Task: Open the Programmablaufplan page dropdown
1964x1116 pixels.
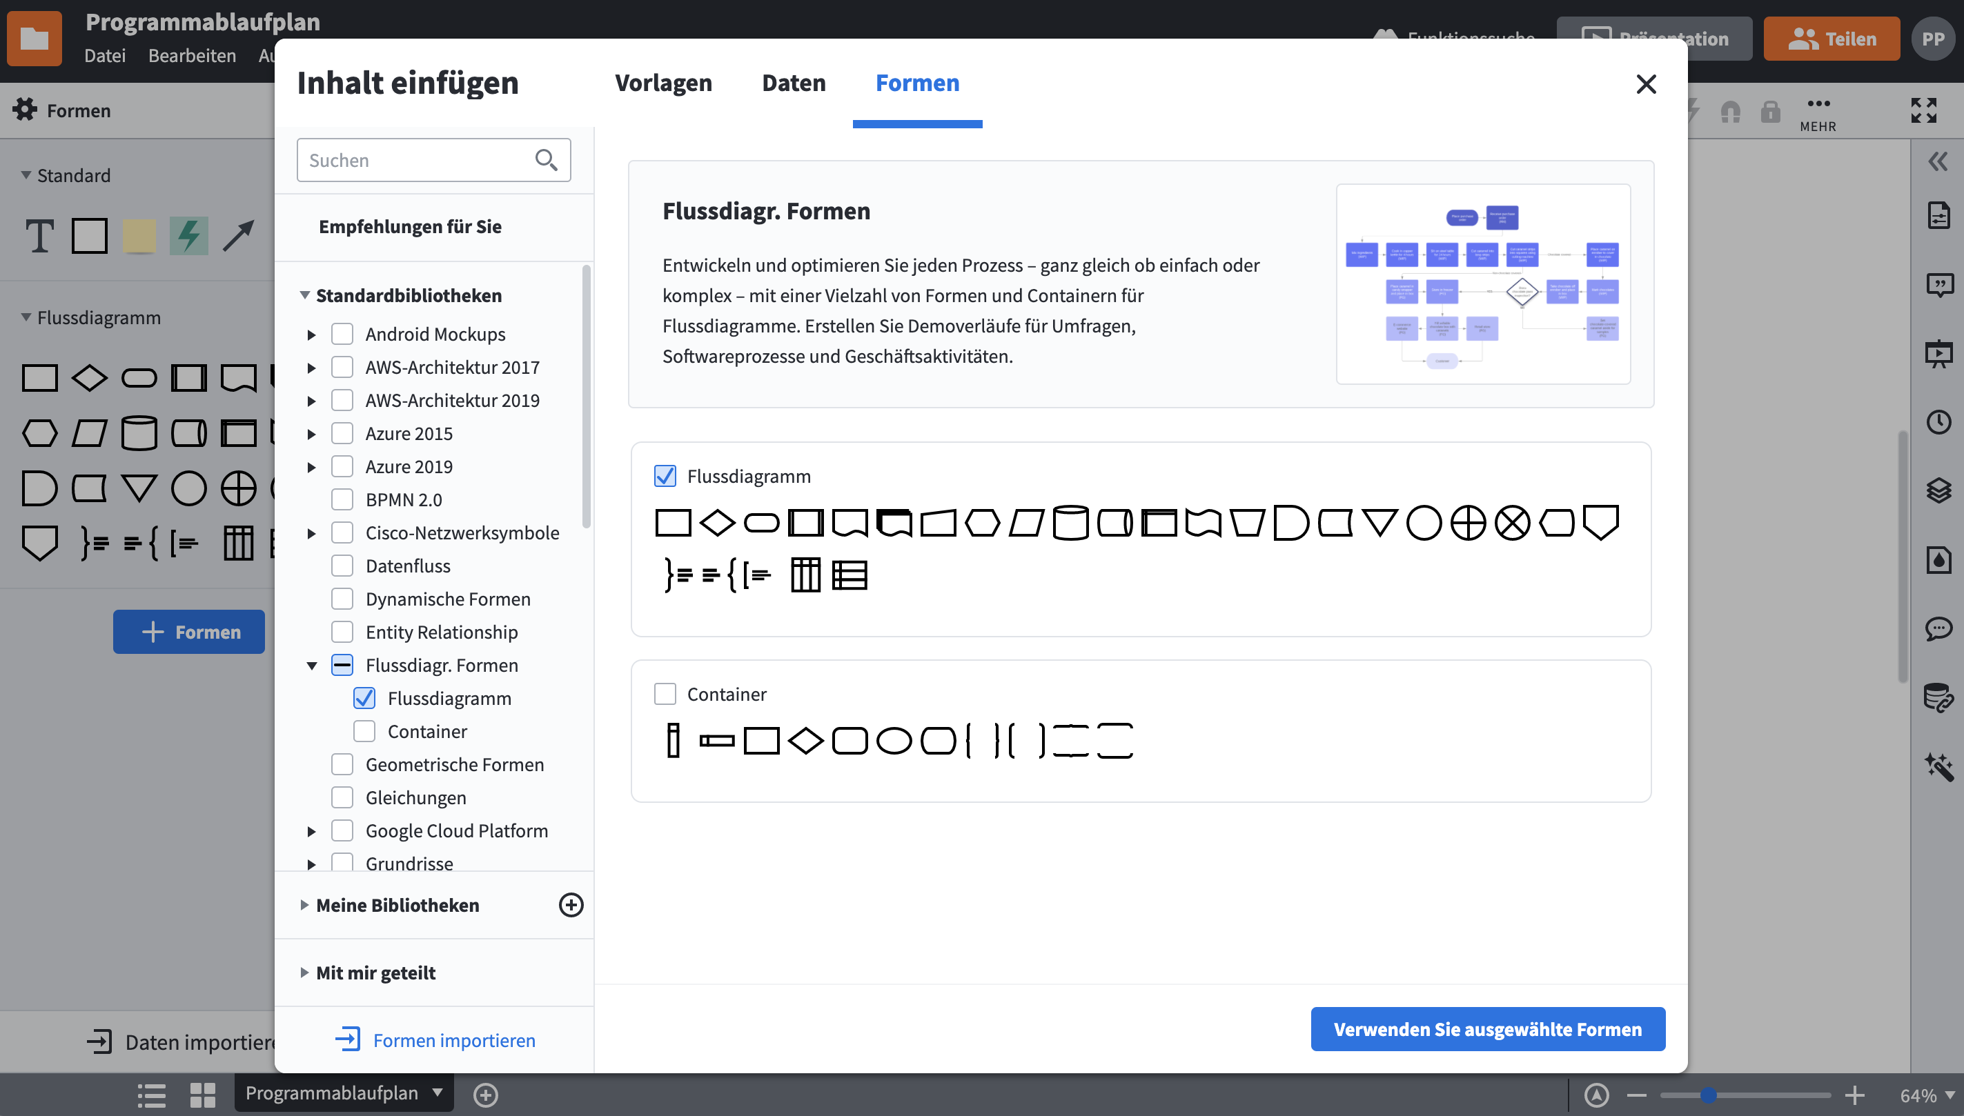Action: (x=439, y=1093)
